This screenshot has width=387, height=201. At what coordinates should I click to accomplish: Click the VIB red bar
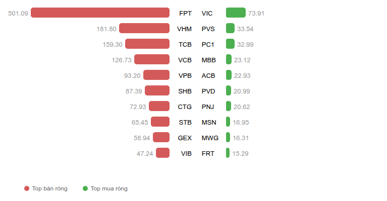(x=162, y=153)
